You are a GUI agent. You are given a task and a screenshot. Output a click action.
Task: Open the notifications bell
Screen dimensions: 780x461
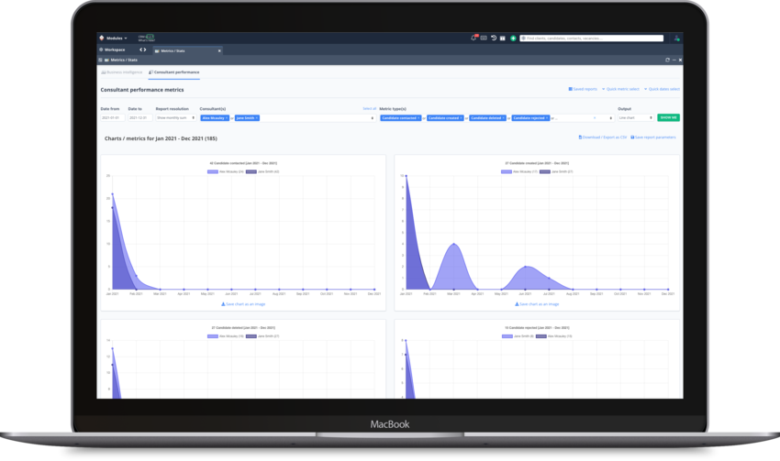click(x=474, y=38)
